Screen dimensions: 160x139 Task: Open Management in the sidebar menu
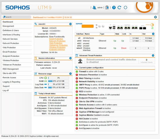(x=17, y=26)
